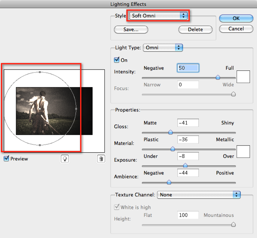
Task: Click the Delete style button
Action: 195,30
